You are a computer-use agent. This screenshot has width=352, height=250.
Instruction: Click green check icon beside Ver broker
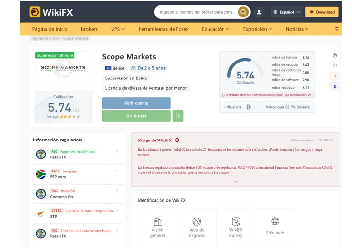[178, 116]
